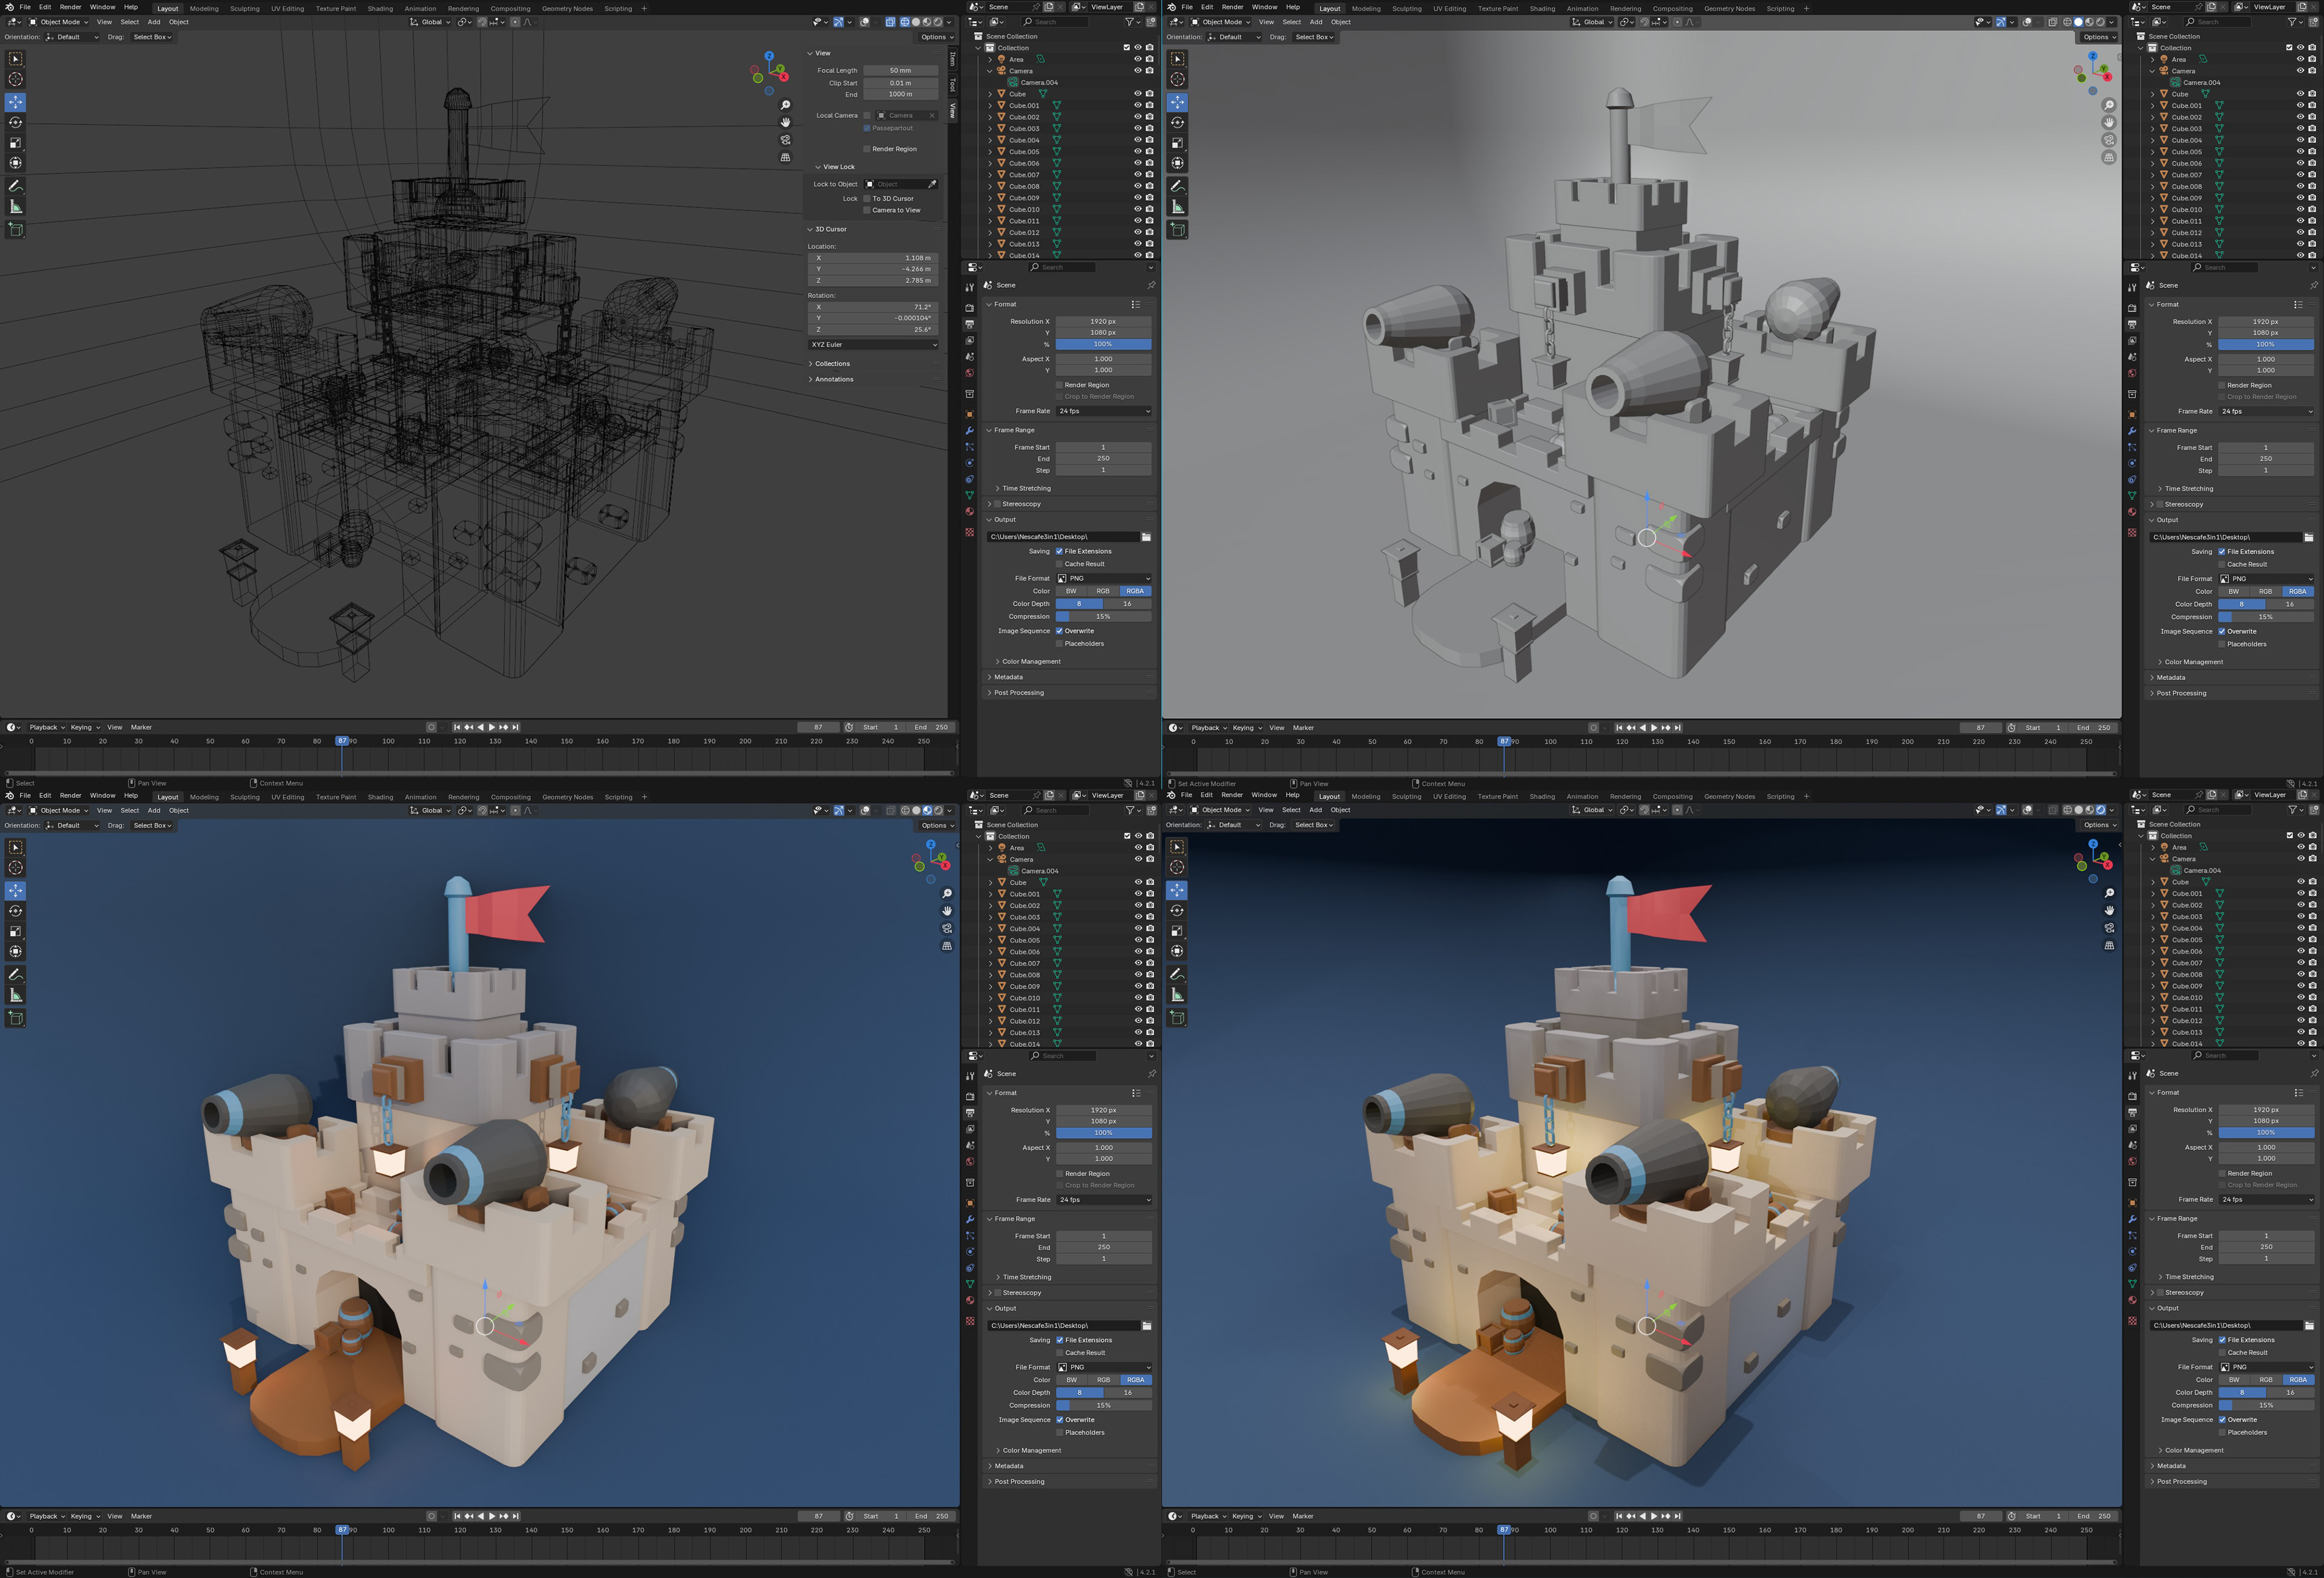The height and width of the screenshot is (1578, 2324).
Task: Click the zoom magnifier gizmo in the gray solid viewport
Action: tap(2109, 106)
